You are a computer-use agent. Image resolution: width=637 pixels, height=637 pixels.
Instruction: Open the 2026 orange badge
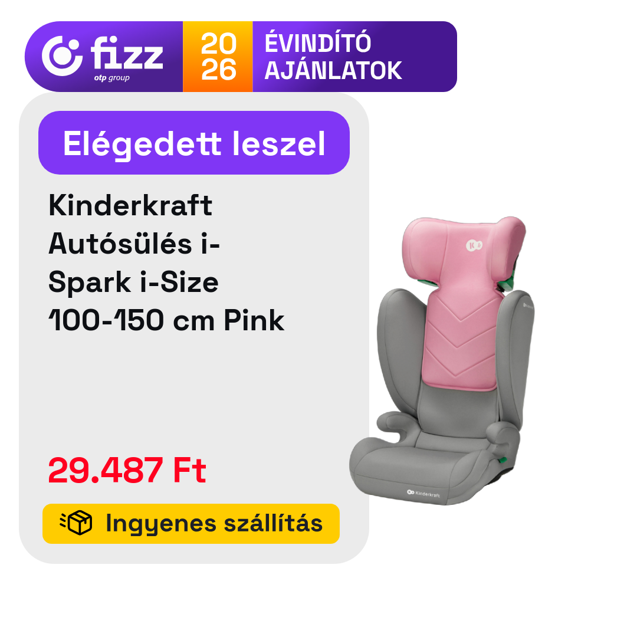218,57
